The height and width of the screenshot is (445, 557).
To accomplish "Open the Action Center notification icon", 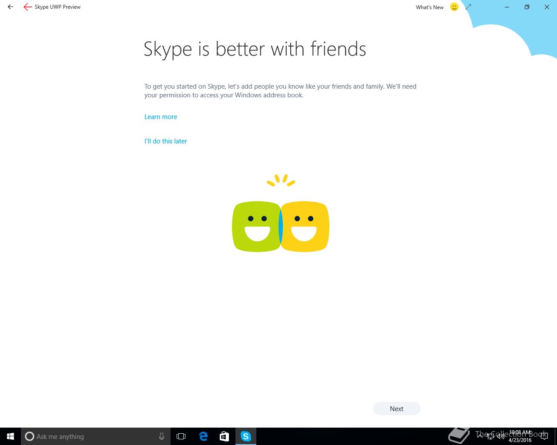I will [x=544, y=436].
